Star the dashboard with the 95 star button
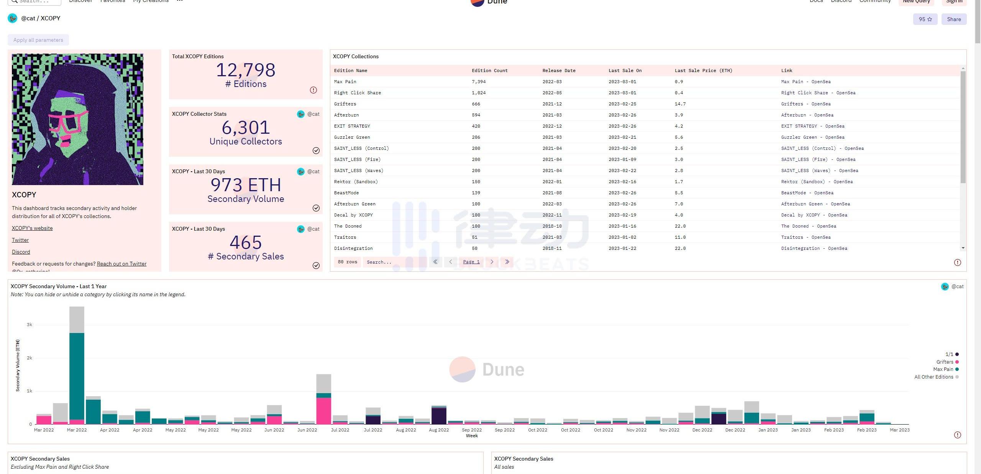The image size is (981, 474). coord(925,19)
